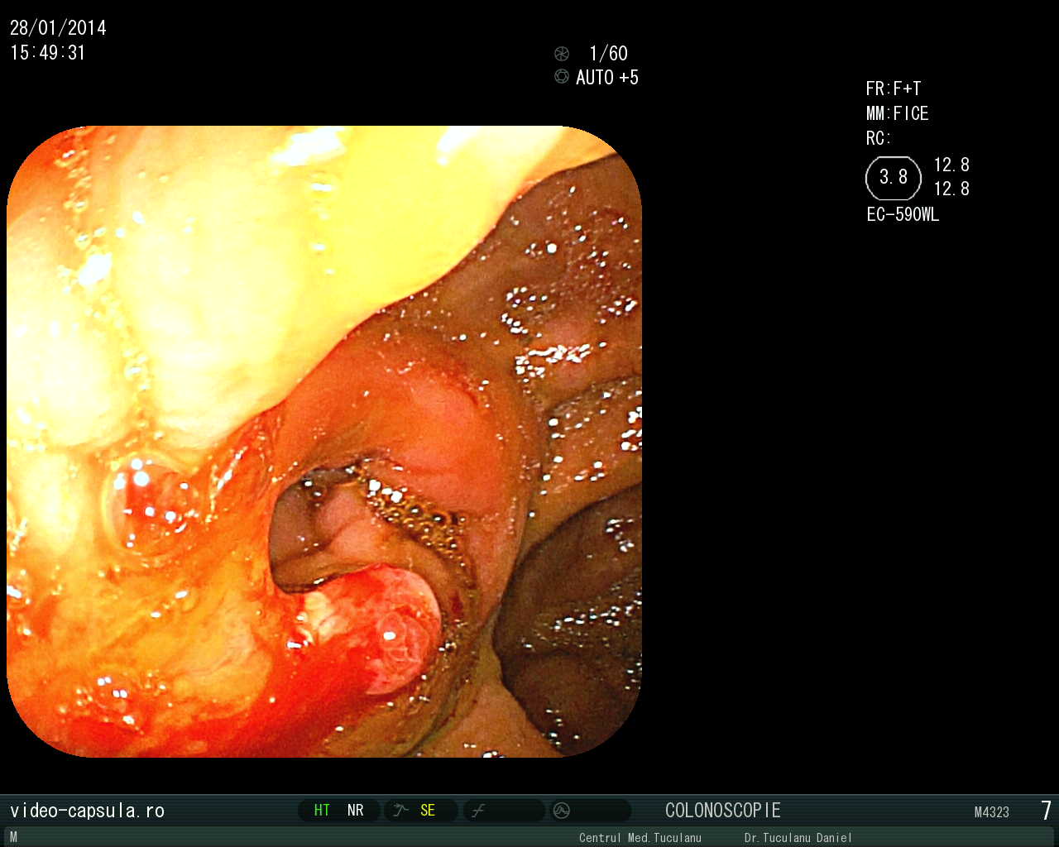Click the scope channel diameter 3.8 octagon icon
1059x847 pixels.
893,178
